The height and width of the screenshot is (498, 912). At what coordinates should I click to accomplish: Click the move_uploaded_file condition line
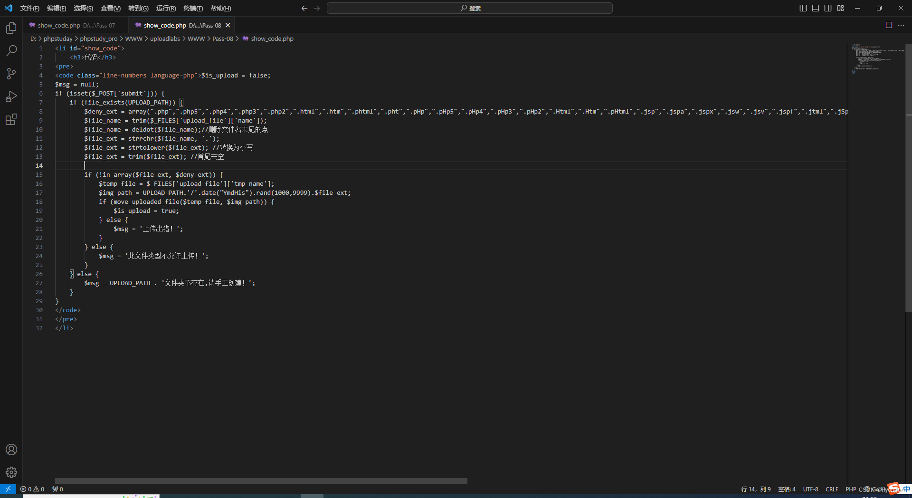[186, 201]
